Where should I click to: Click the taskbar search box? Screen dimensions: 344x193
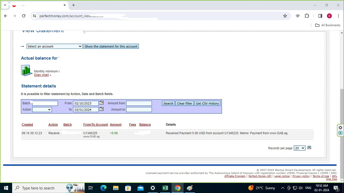click(48, 188)
